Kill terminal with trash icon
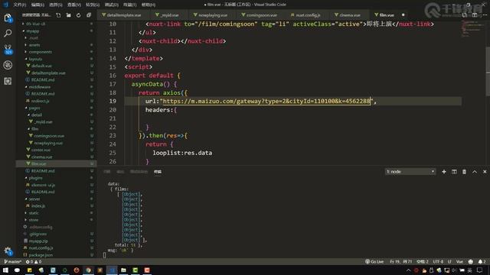Viewport: 490px width, 275px height. [465, 172]
